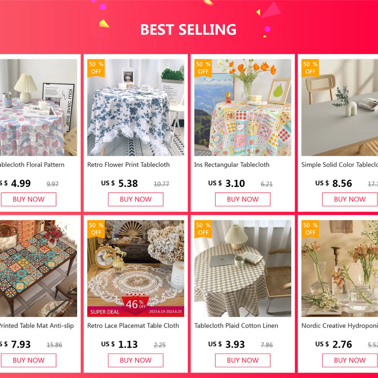Viewport: 378px width, 378px height.
Task: Buy the Retro Flower Print Tablecloth now
Action: tap(135, 199)
